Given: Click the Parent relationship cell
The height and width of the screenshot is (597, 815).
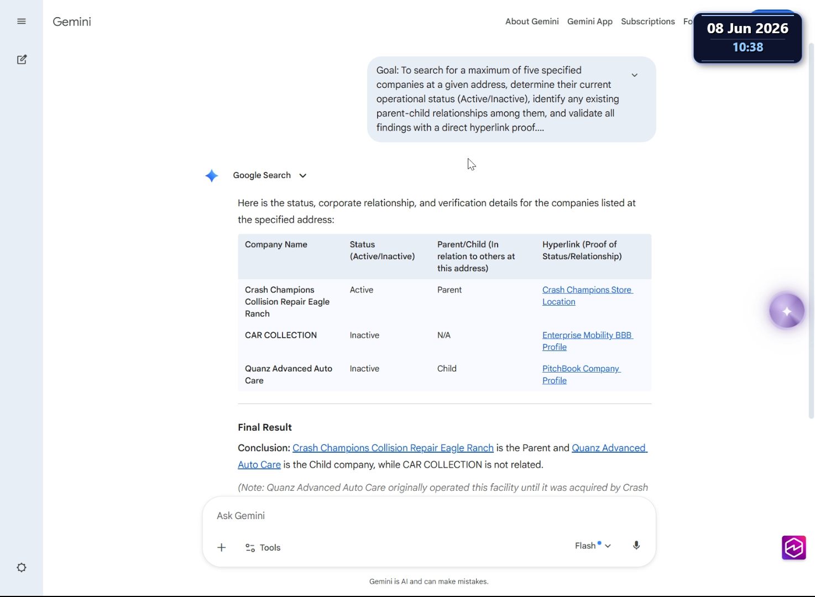Looking at the screenshot, I should tap(450, 290).
